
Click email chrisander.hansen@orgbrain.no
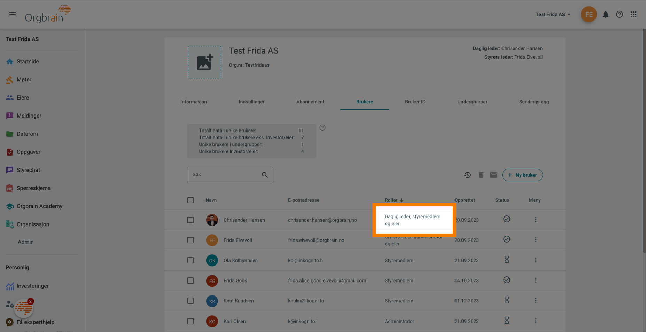322,220
